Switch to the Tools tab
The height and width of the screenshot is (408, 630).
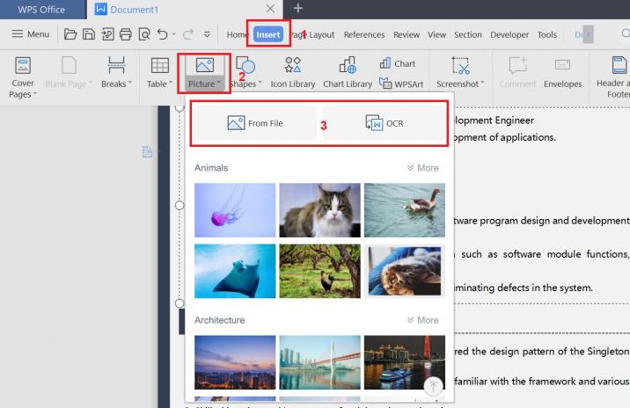click(547, 34)
